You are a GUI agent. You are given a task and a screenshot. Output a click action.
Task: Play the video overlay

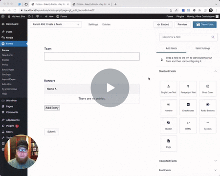pos(110,88)
